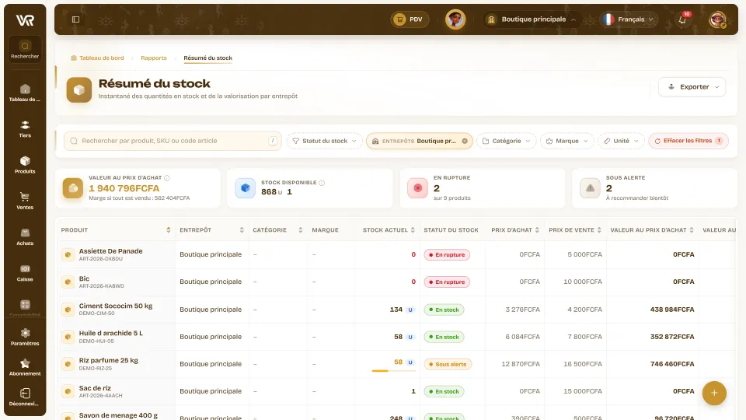Sort by Valeur au prix d'achat column

point(692,230)
